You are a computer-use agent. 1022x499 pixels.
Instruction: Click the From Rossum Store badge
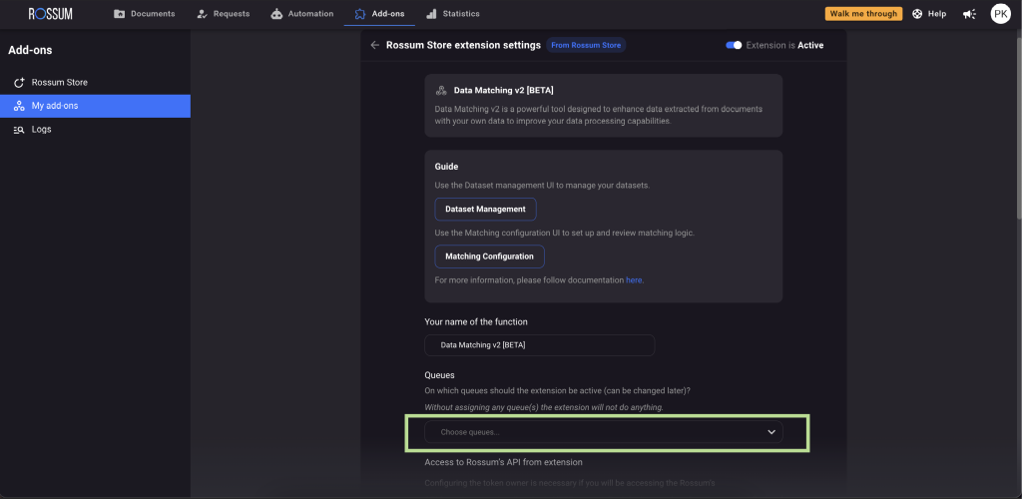(586, 45)
